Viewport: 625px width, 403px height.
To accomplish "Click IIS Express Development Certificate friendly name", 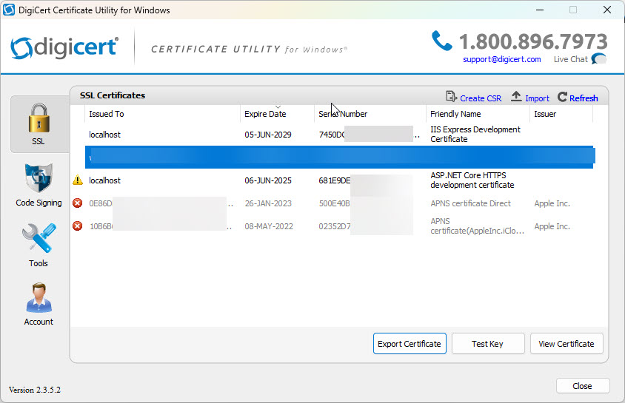I will [475, 134].
